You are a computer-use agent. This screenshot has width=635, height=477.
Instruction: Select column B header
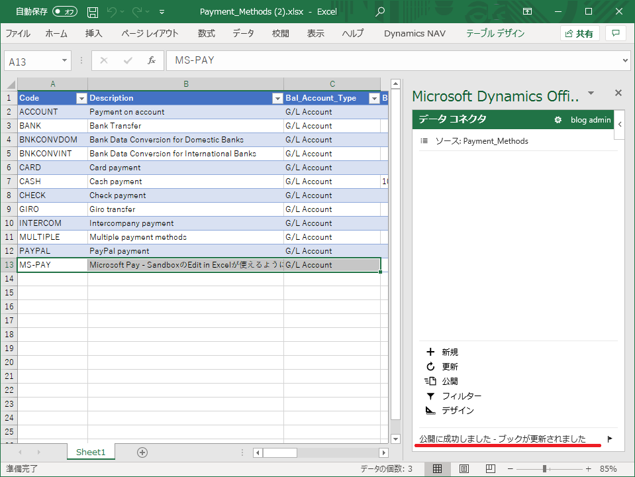pos(185,84)
